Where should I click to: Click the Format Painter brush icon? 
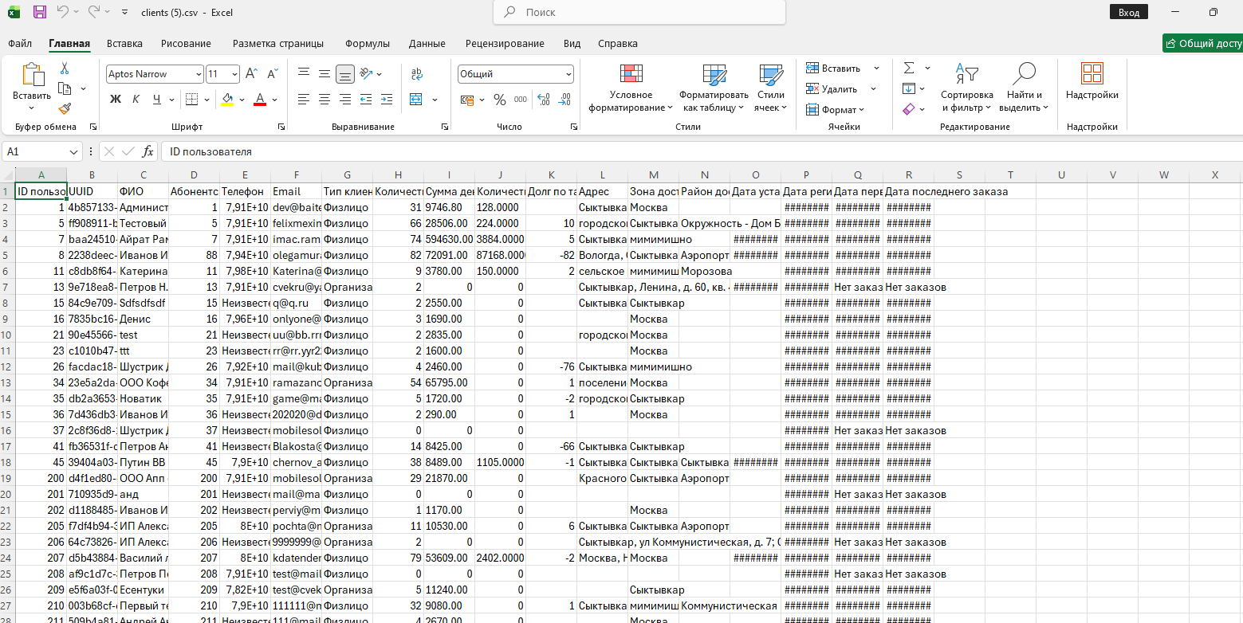click(65, 108)
